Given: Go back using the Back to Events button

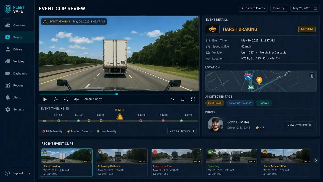Looking at the screenshot, I should click(x=253, y=8).
